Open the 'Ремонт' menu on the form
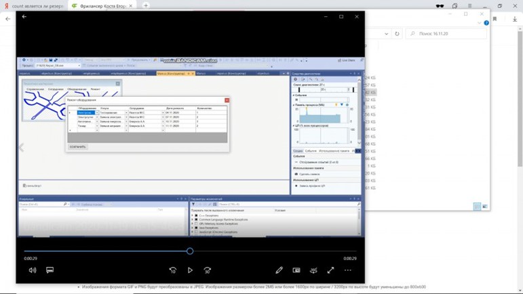This screenshot has width=523, height=294. click(96, 89)
